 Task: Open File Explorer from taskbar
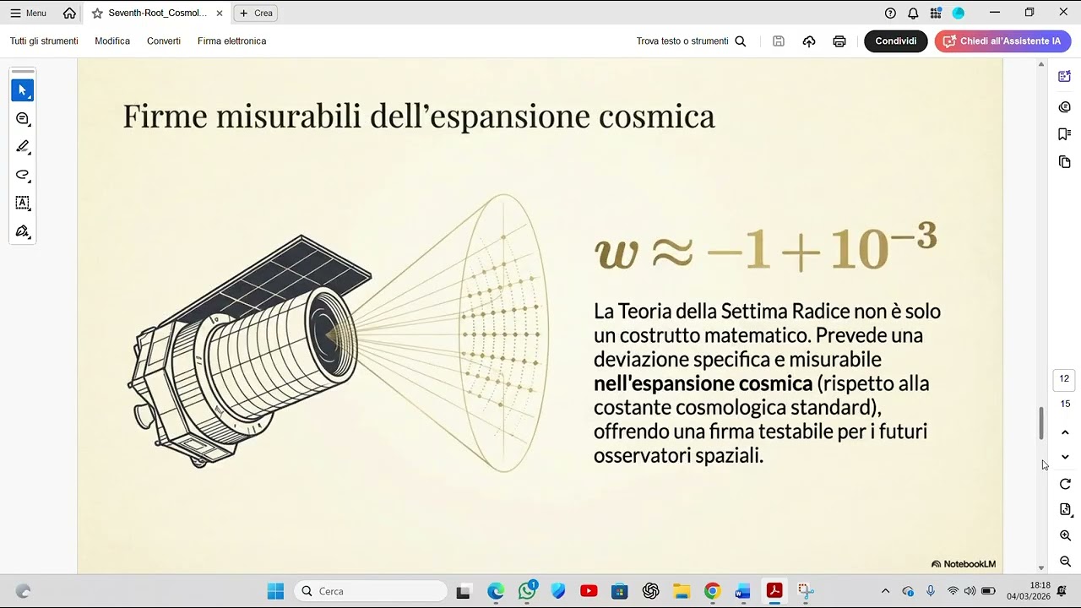(x=682, y=591)
